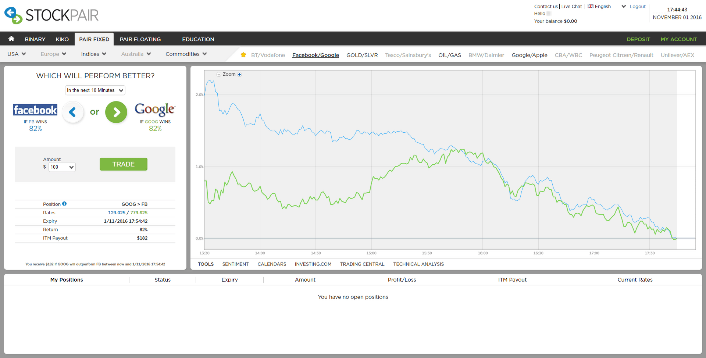
Task: Open the Amount dropdown
Action: [x=62, y=167]
